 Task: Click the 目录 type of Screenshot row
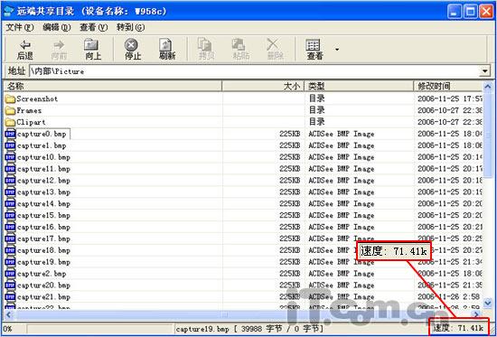point(316,98)
